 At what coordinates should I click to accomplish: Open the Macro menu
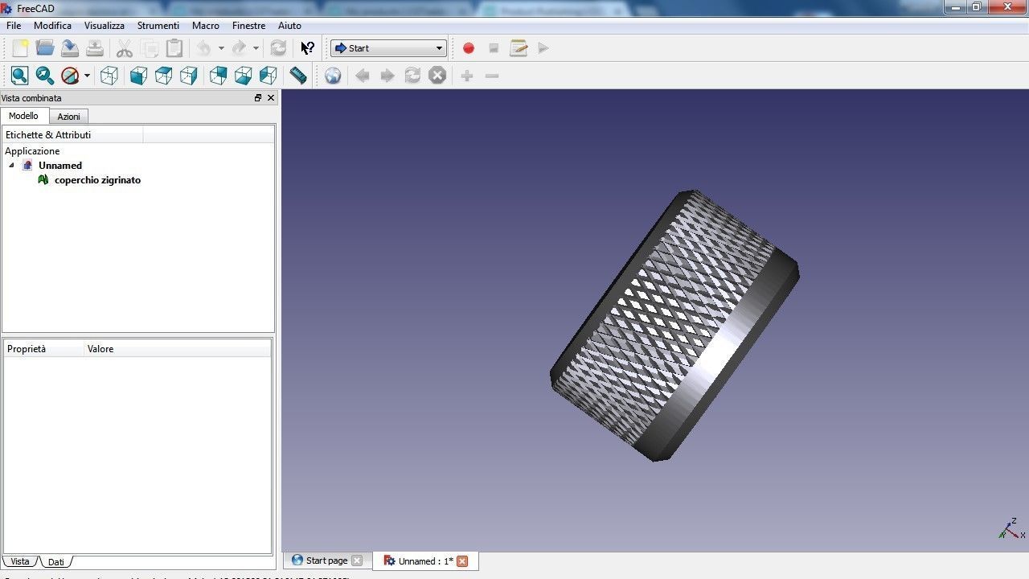206,26
